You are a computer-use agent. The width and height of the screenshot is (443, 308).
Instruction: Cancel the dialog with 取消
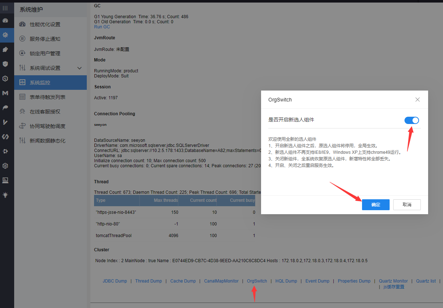coord(407,205)
